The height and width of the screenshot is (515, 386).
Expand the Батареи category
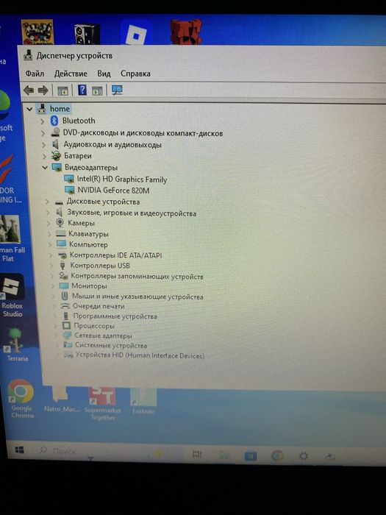(44, 156)
